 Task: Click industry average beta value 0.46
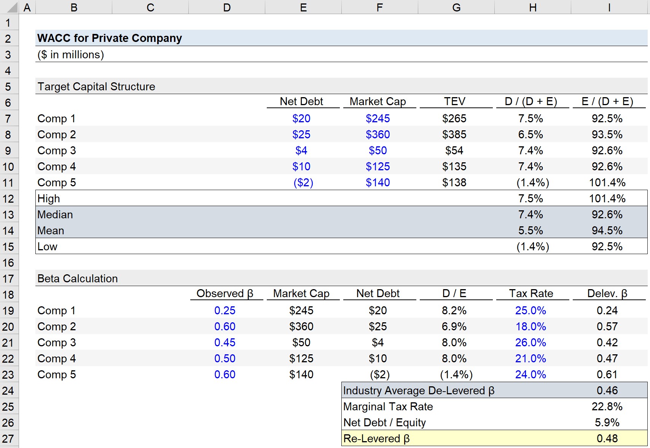click(607, 390)
